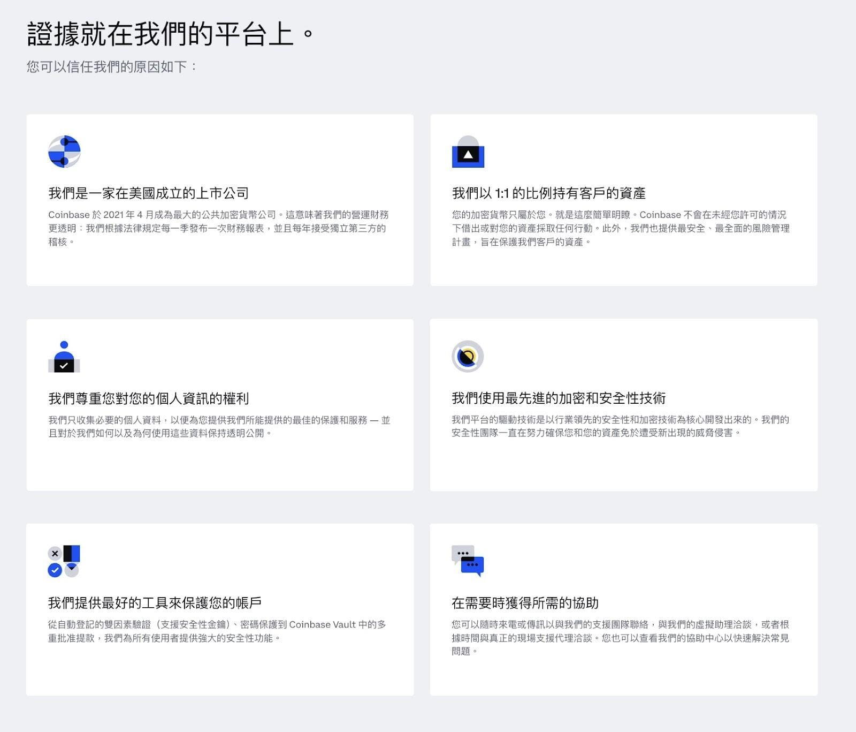Click the paragraph starting 我們平台的驅動技術
The image size is (856, 732).
621,426
